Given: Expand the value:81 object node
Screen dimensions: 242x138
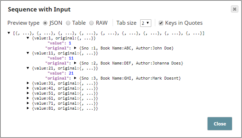Looking at the screenshot, I should [28, 108].
